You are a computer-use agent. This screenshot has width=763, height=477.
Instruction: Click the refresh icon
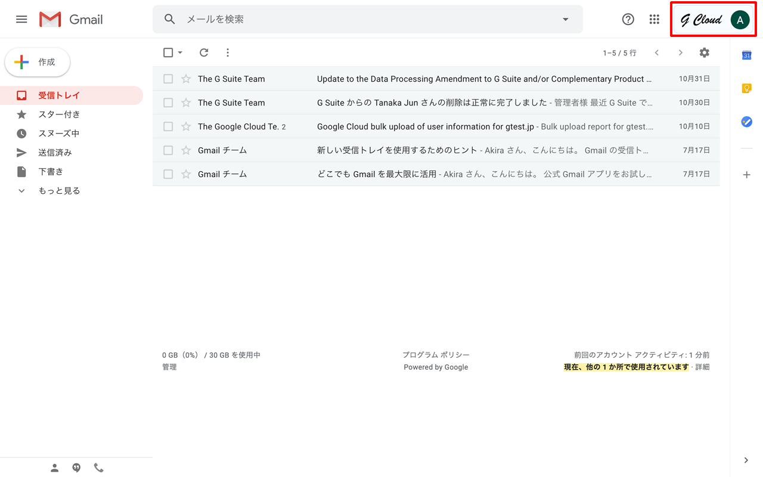(x=204, y=52)
